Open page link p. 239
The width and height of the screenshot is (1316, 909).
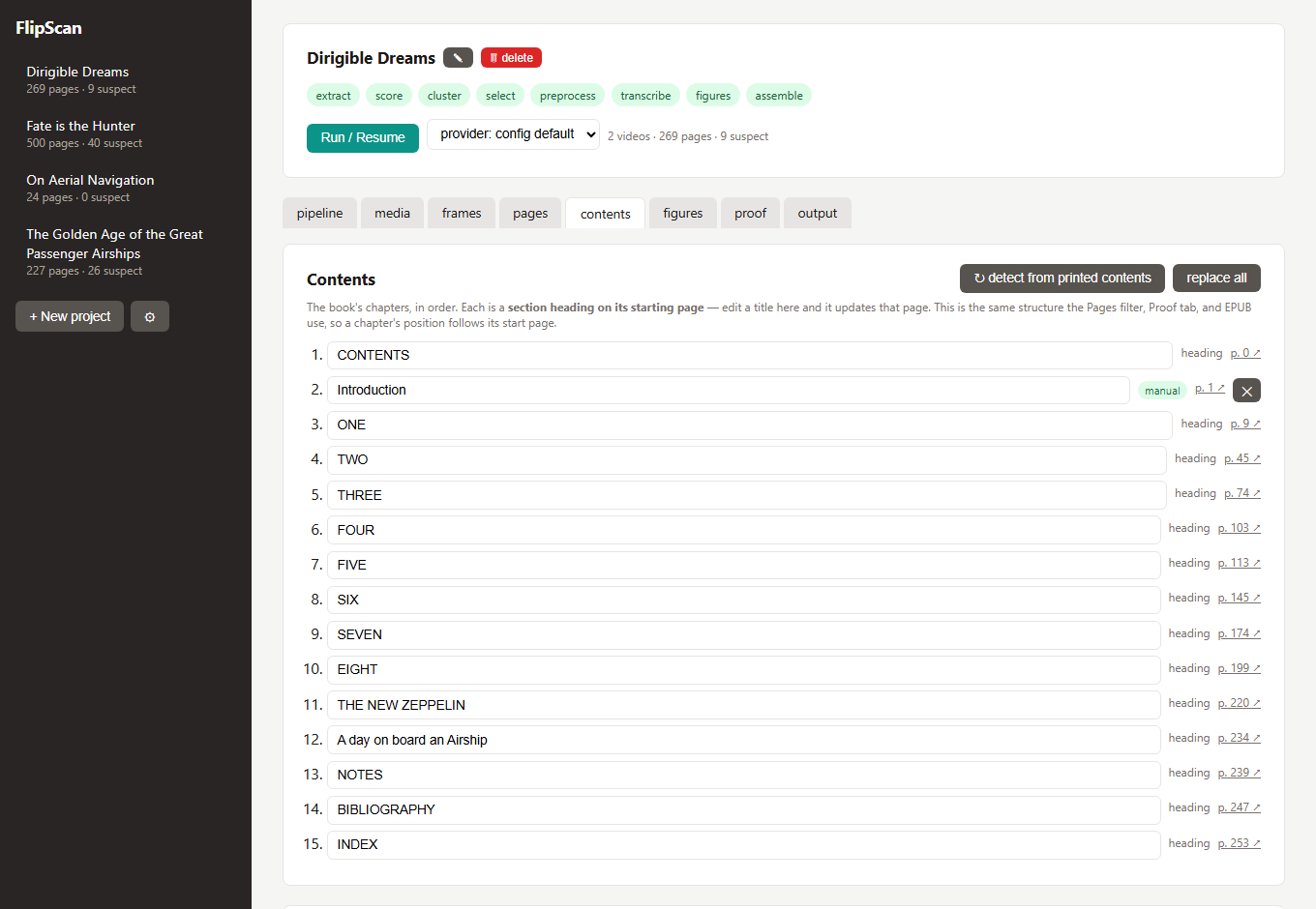click(1240, 773)
